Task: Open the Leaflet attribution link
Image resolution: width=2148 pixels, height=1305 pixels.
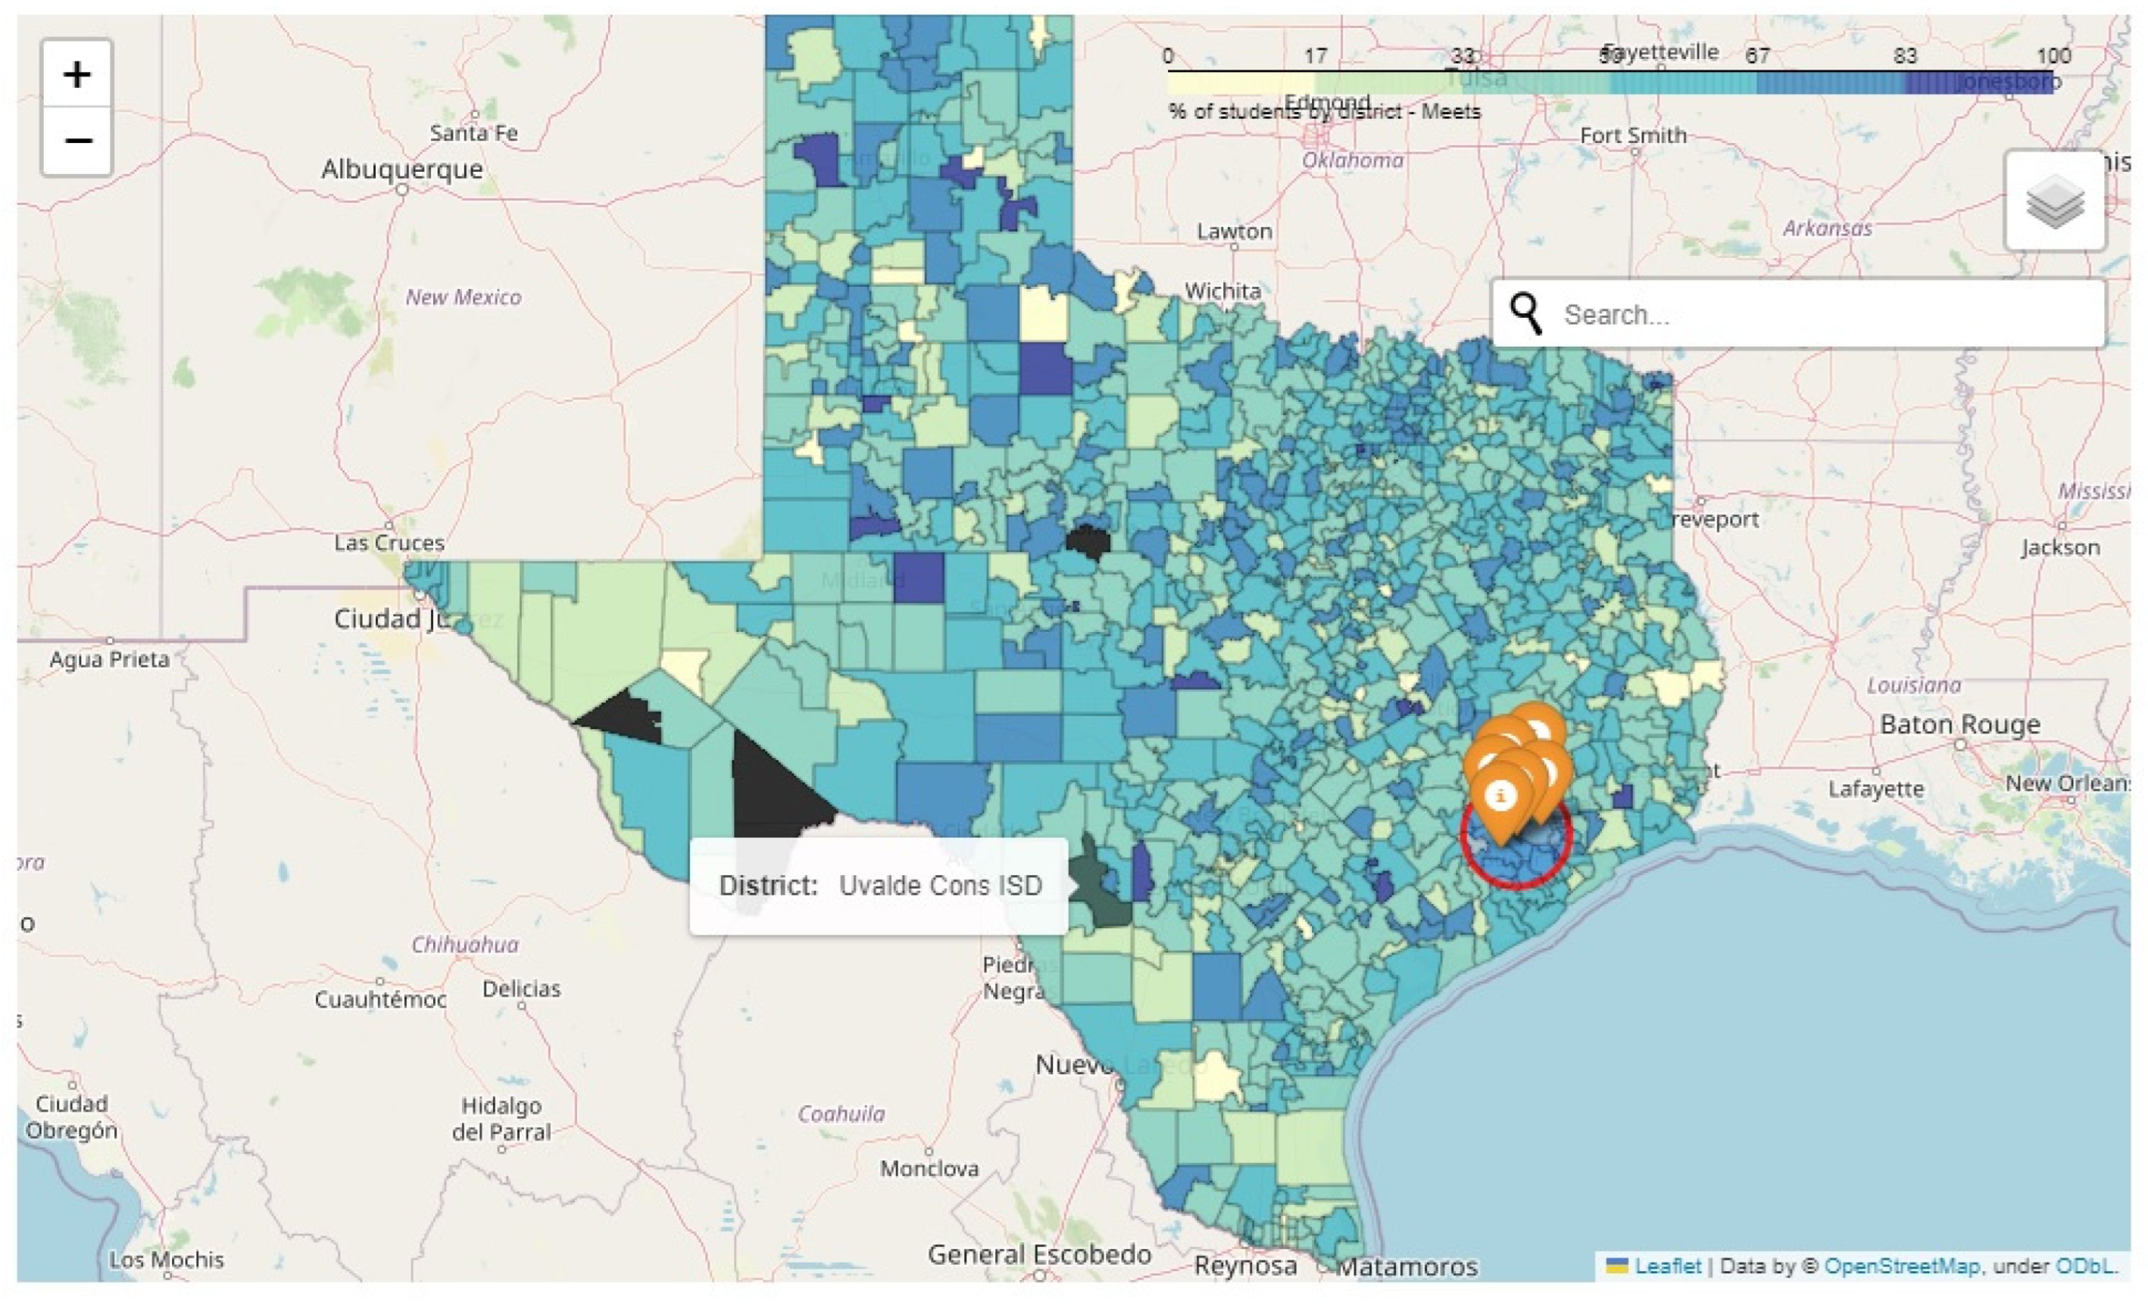Action: [x=1667, y=1266]
